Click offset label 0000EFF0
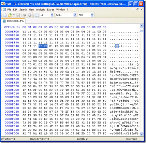 (12, 86)
